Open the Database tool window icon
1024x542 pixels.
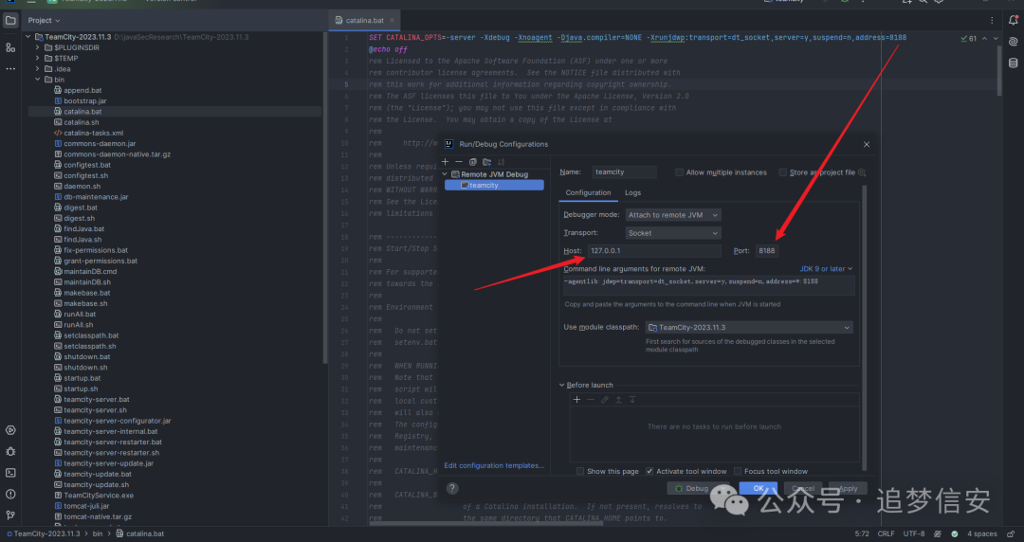coord(1013,63)
